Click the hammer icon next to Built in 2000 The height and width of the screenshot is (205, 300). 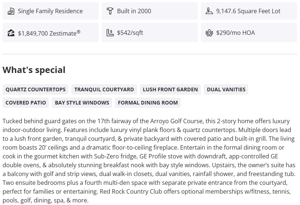pyautogui.click(x=110, y=11)
